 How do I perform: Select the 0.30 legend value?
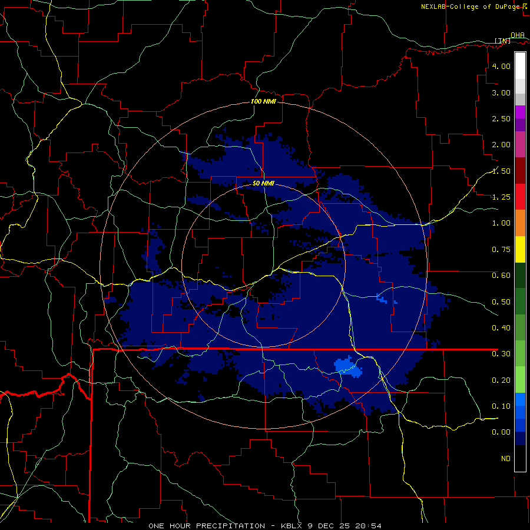tap(501, 354)
